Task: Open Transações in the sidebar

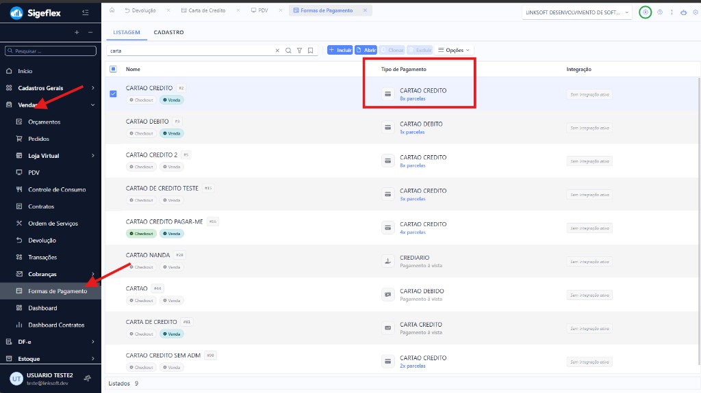Action: pos(42,257)
